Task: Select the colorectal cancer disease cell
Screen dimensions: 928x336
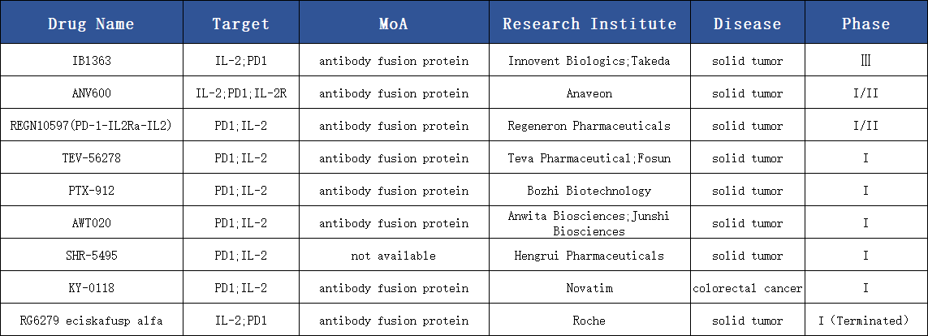Action: point(747,288)
